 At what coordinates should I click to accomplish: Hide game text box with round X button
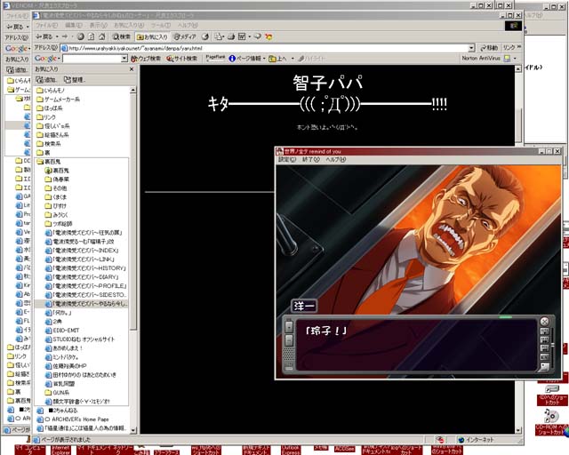(544, 322)
